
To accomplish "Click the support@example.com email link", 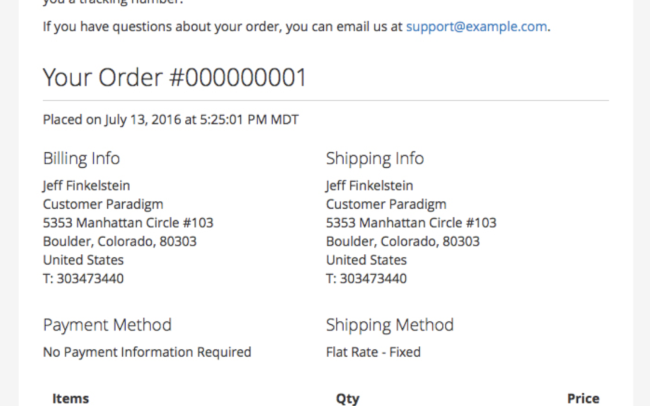I will click(x=477, y=26).
